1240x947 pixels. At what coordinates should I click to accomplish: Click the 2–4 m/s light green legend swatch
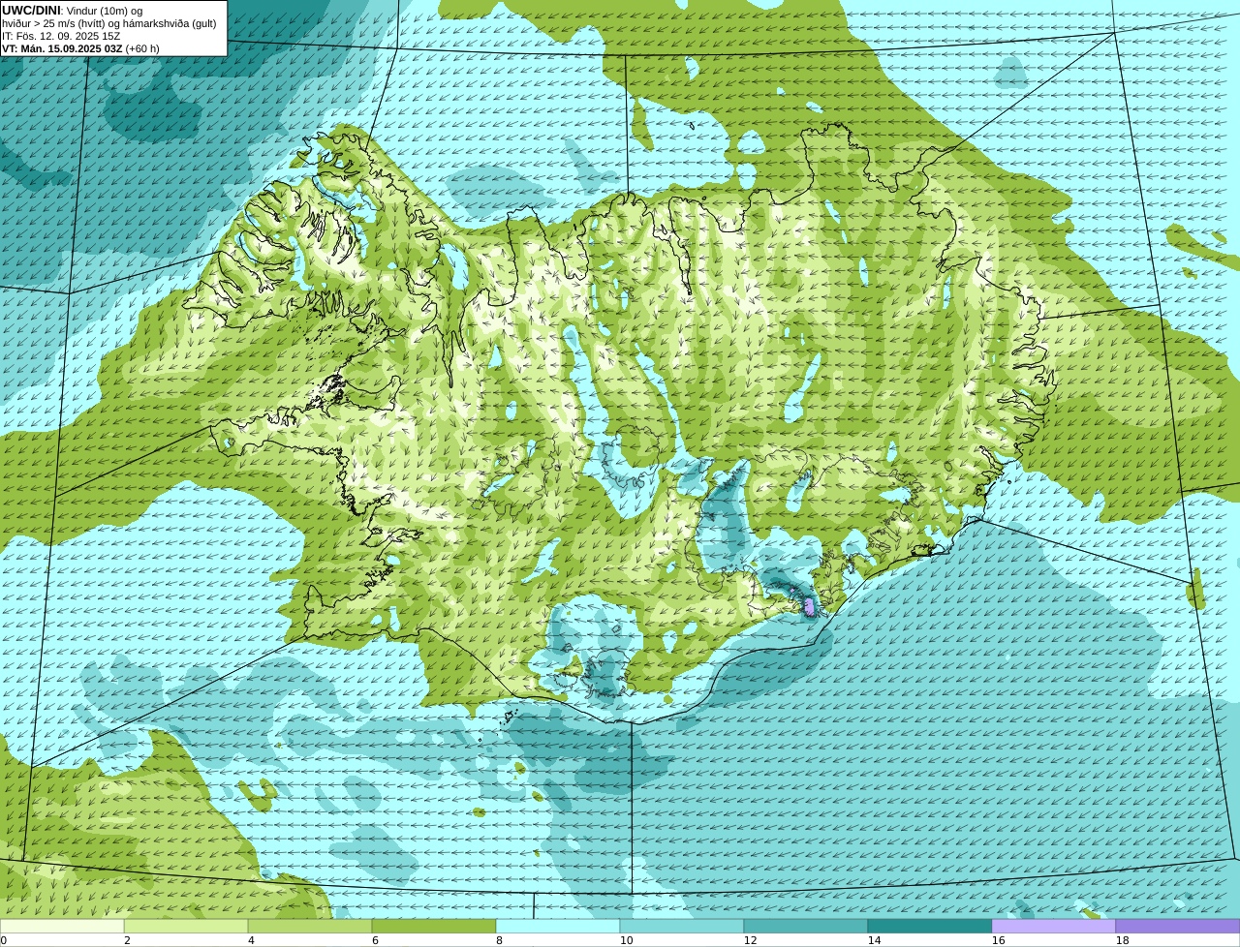(x=186, y=926)
